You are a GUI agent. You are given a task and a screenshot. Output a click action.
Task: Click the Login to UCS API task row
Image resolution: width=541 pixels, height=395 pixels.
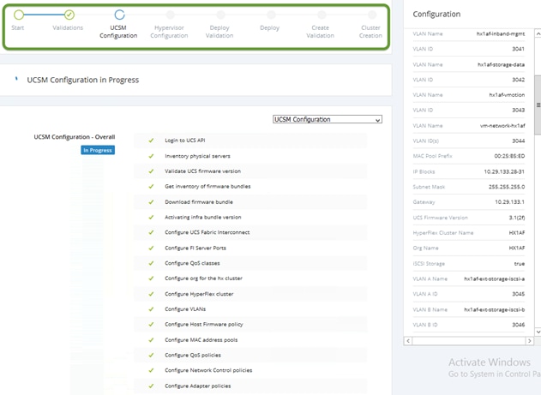click(x=250, y=141)
